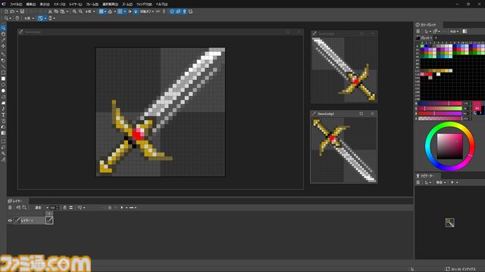The height and width of the screenshot is (272, 485).
Task: Click the Cut scissors icon
Action: tap(50, 11)
